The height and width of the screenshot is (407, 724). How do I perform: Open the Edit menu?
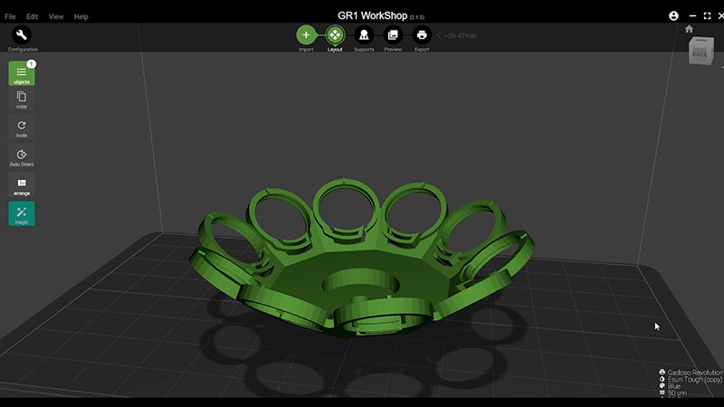[x=33, y=16]
